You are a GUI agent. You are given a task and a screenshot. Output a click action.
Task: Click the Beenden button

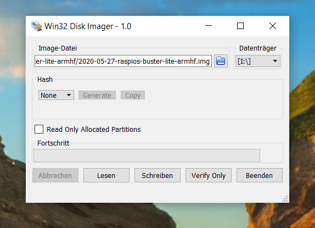coord(260,175)
